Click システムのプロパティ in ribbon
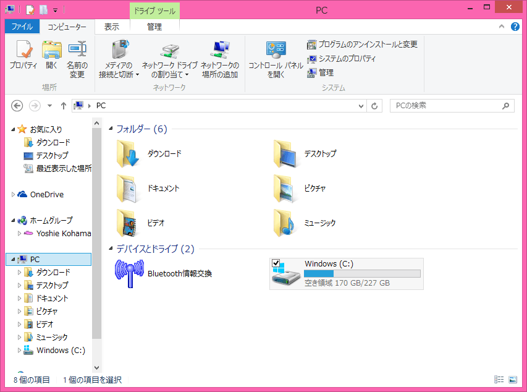 (342, 59)
